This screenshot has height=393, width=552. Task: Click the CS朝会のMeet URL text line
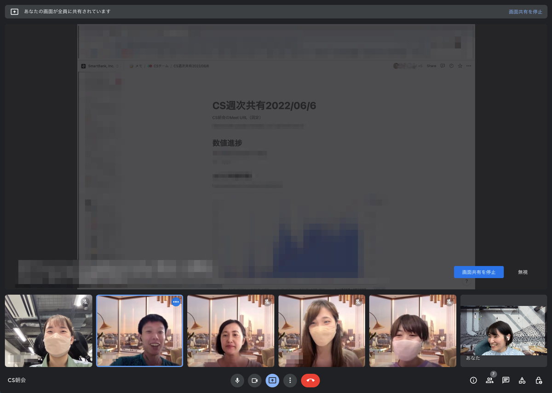(x=236, y=118)
